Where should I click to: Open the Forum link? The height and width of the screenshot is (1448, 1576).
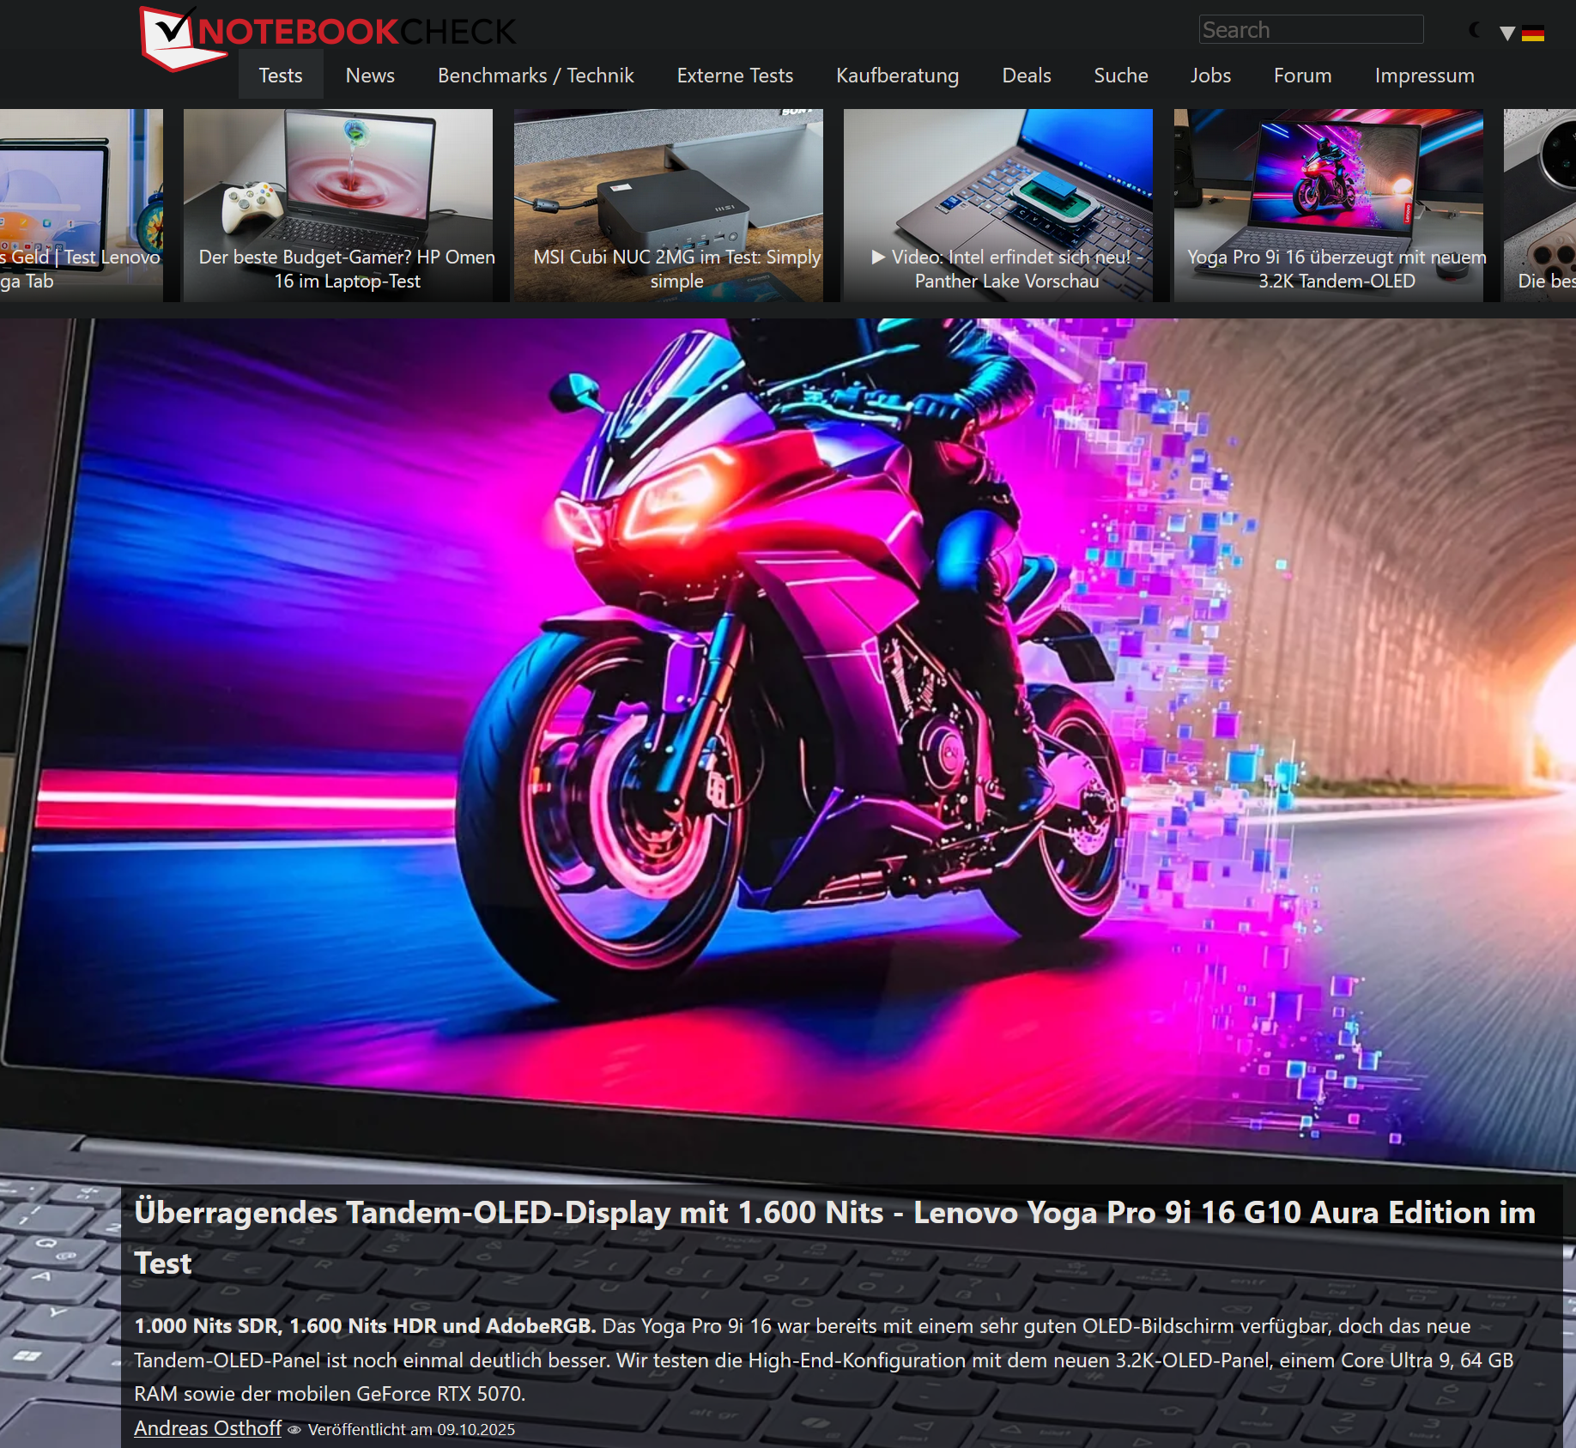1302,76
